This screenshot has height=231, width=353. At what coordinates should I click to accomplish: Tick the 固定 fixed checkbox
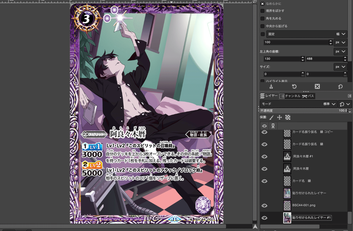[x=263, y=34]
